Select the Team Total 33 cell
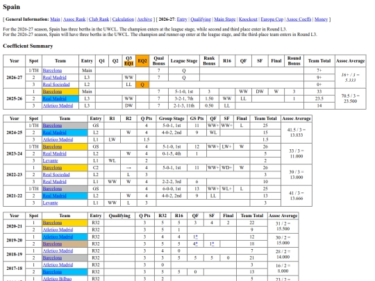The image size is (375, 281). click(319, 92)
